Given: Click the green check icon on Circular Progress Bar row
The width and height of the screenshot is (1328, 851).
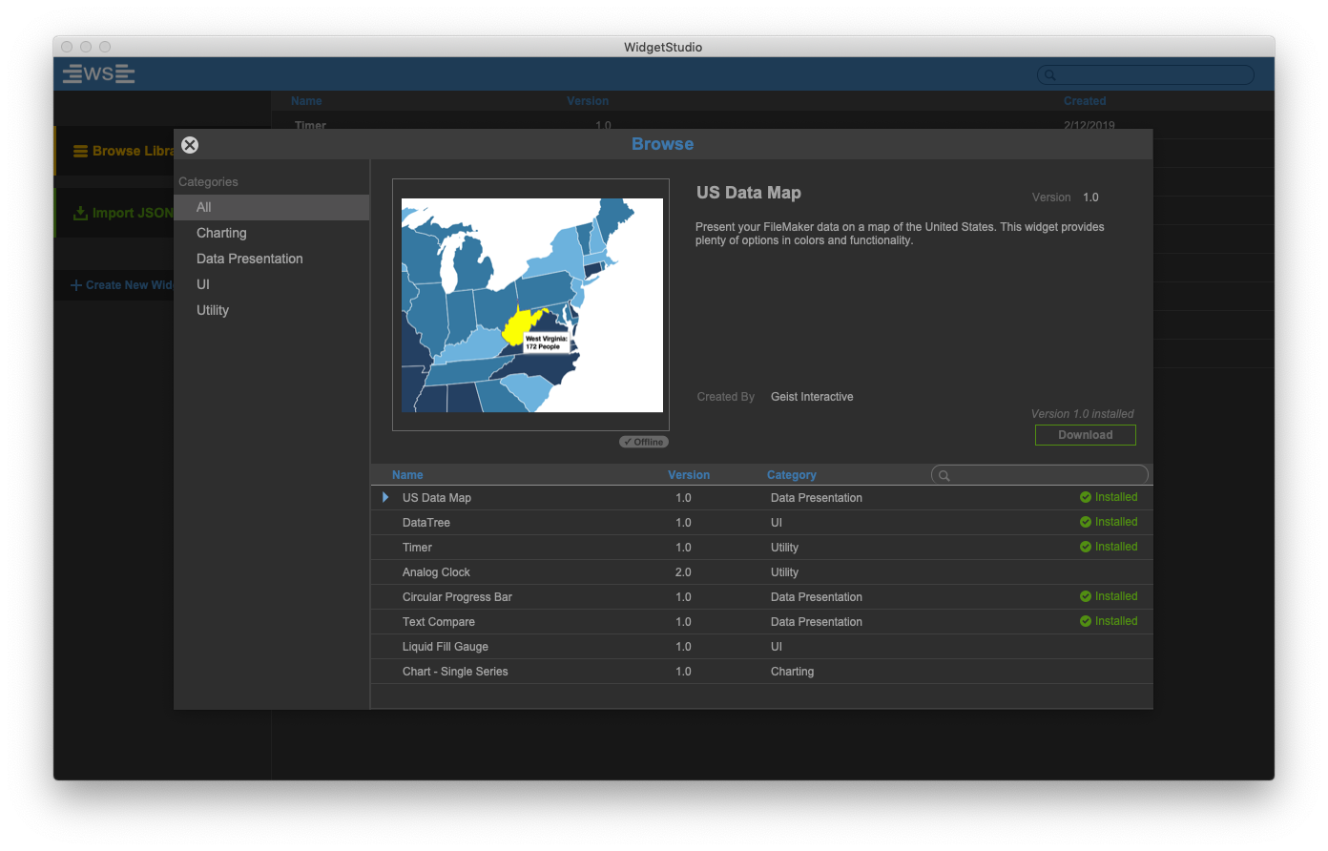Looking at the screenshot, I should [1086, 596].
